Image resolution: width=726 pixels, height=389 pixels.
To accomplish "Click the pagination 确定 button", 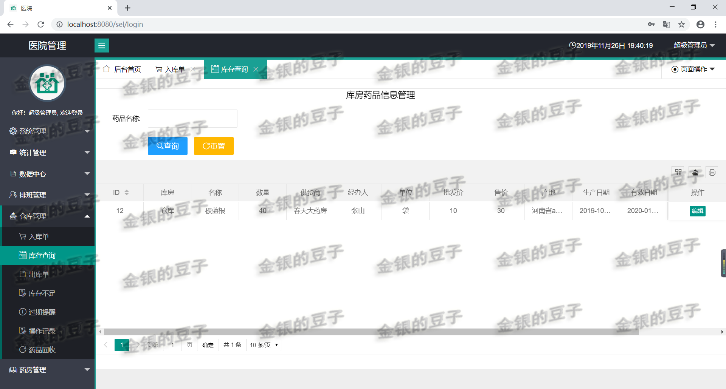I will tap(208, 345).
